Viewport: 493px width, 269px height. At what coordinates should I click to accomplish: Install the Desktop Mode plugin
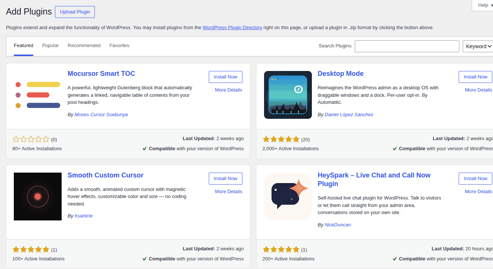tap(475, 77)
